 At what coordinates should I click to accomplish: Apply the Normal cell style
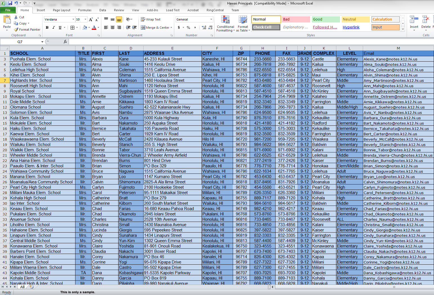(x=266, y=19)
